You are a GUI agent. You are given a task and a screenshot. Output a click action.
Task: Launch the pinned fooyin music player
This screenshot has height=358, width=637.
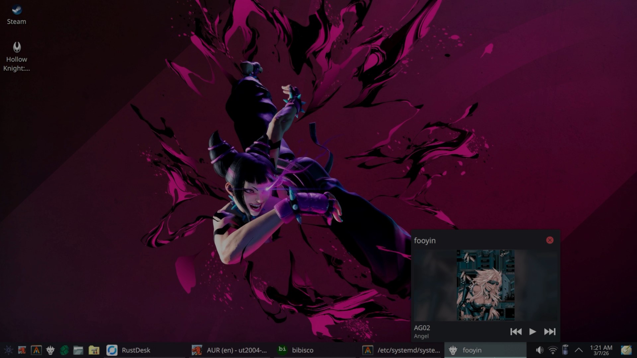(x=50, y=350)
